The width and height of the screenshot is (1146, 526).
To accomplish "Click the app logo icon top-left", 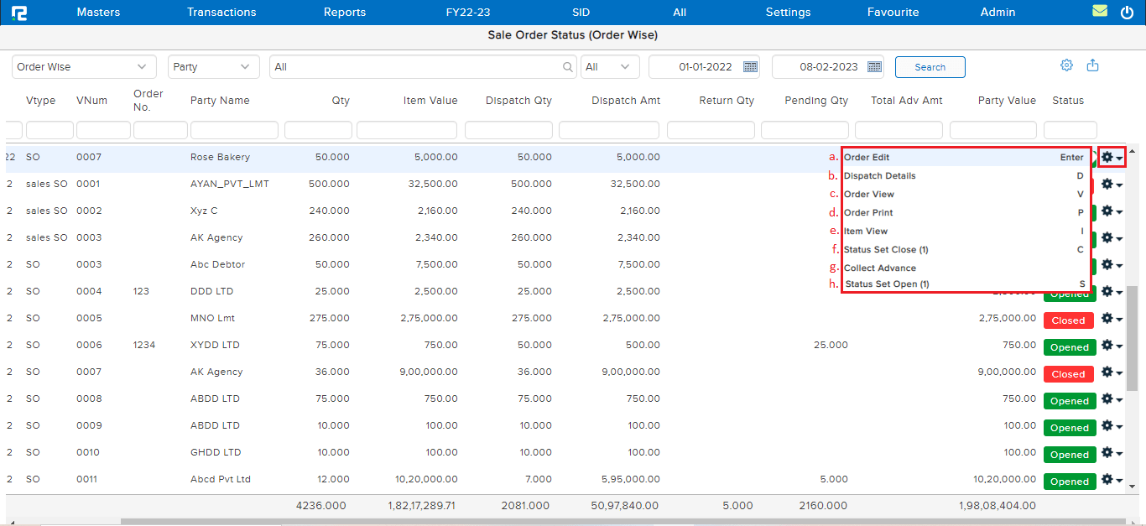I will pos(18,13).
